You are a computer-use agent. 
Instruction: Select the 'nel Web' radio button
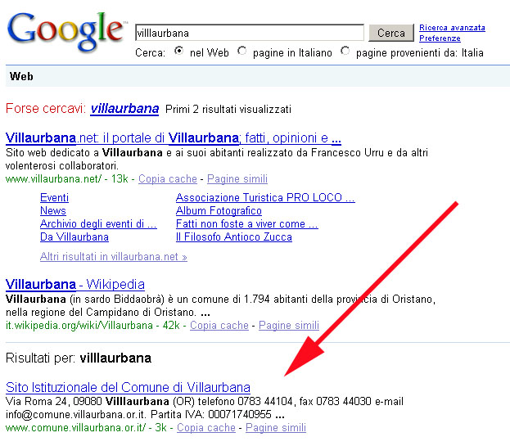(178, 51)
